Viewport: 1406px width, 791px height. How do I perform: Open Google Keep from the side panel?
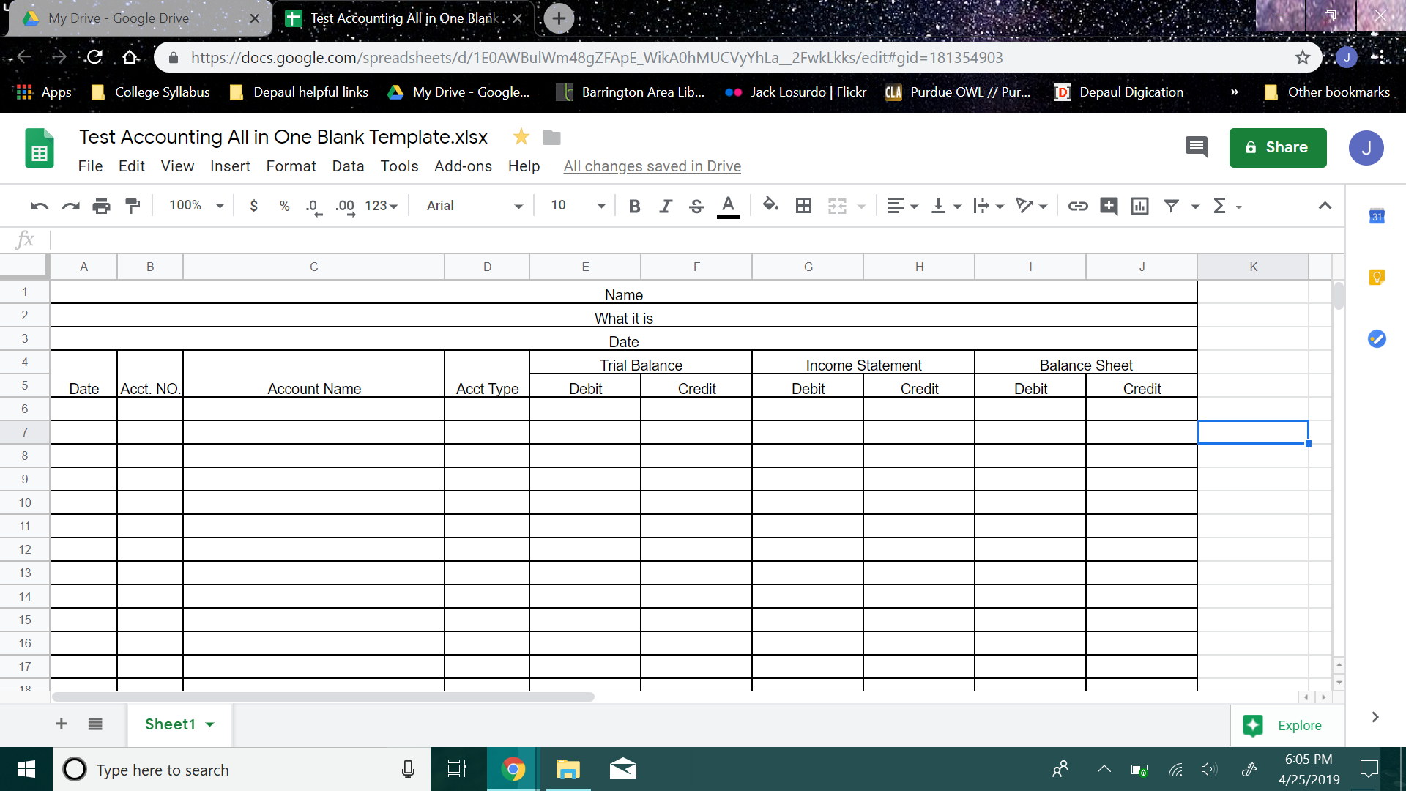click(1377, 277)
